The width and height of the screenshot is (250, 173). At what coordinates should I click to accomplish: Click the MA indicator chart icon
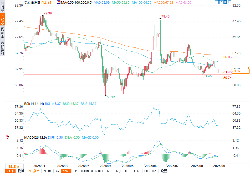pyautogui.click(x=59, y=2)
